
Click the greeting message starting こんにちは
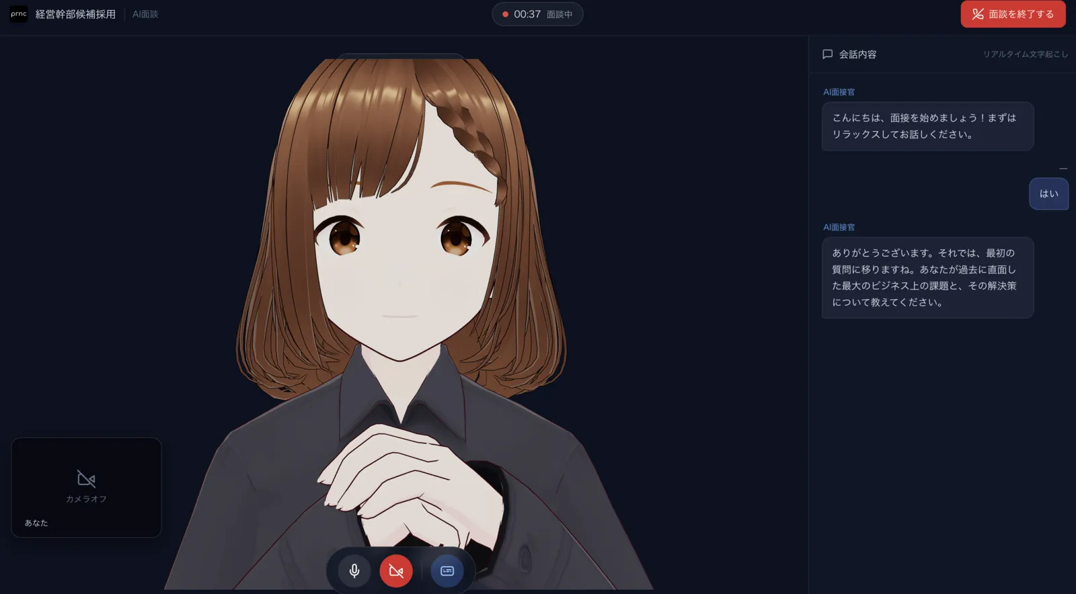pos(927,126)
